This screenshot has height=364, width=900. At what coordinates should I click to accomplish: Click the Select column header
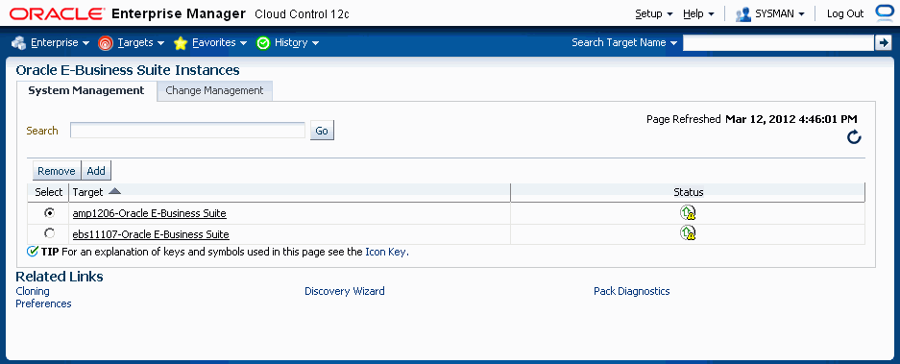pos(48,192)
